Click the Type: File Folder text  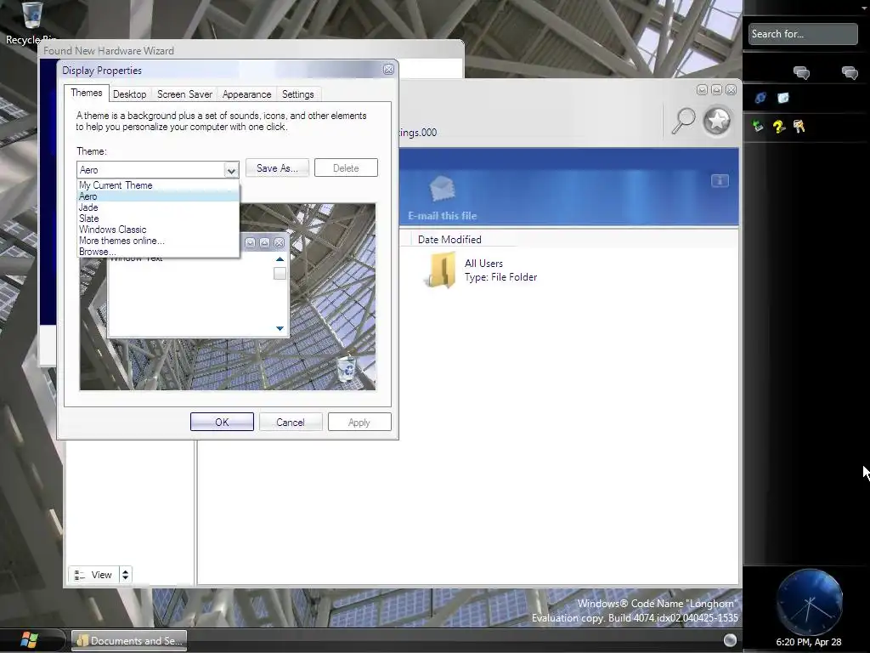500,277
